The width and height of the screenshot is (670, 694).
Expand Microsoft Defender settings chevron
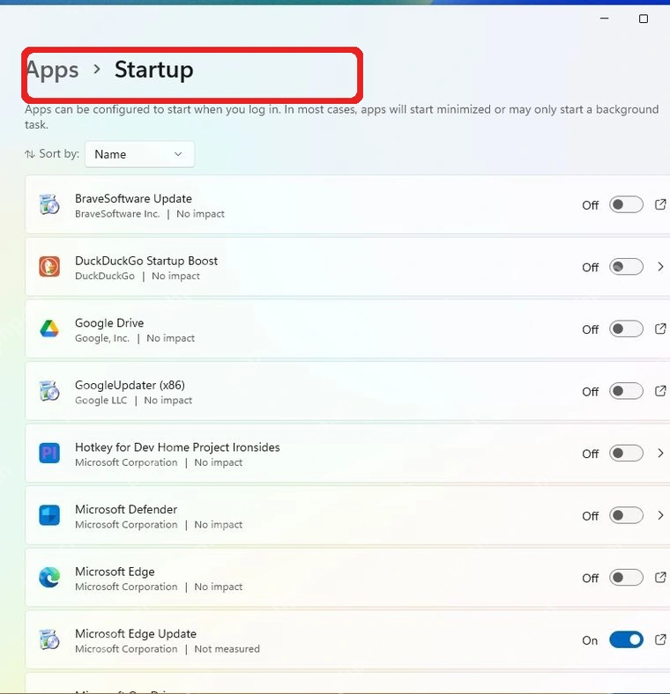(660, 515)
